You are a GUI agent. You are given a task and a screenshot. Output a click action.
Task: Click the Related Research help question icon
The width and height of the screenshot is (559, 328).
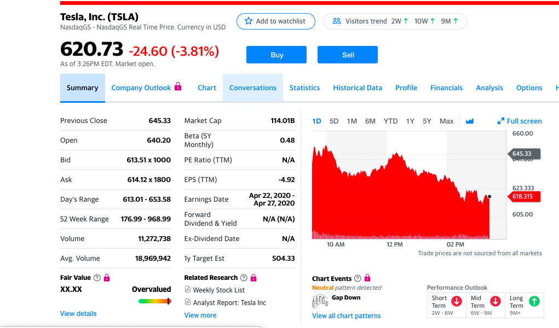[244, 278]
